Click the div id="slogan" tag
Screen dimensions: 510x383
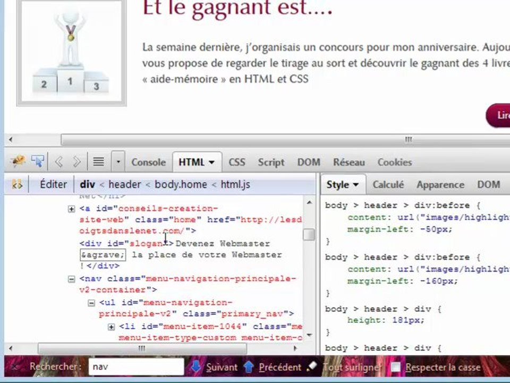[x=126, y=244]
